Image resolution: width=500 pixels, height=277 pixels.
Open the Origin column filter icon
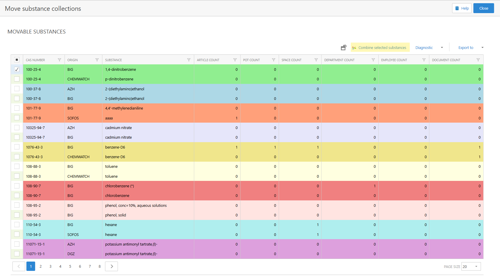97,60
